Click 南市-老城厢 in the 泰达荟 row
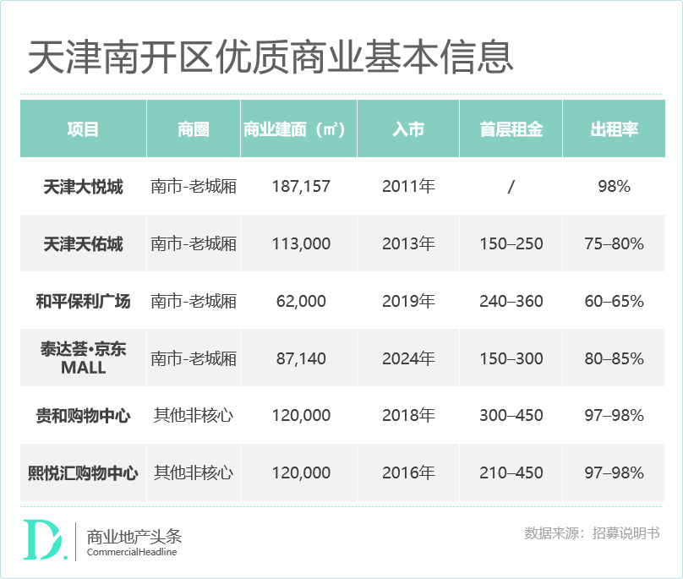The image size is (683, 579). (194, 358)
